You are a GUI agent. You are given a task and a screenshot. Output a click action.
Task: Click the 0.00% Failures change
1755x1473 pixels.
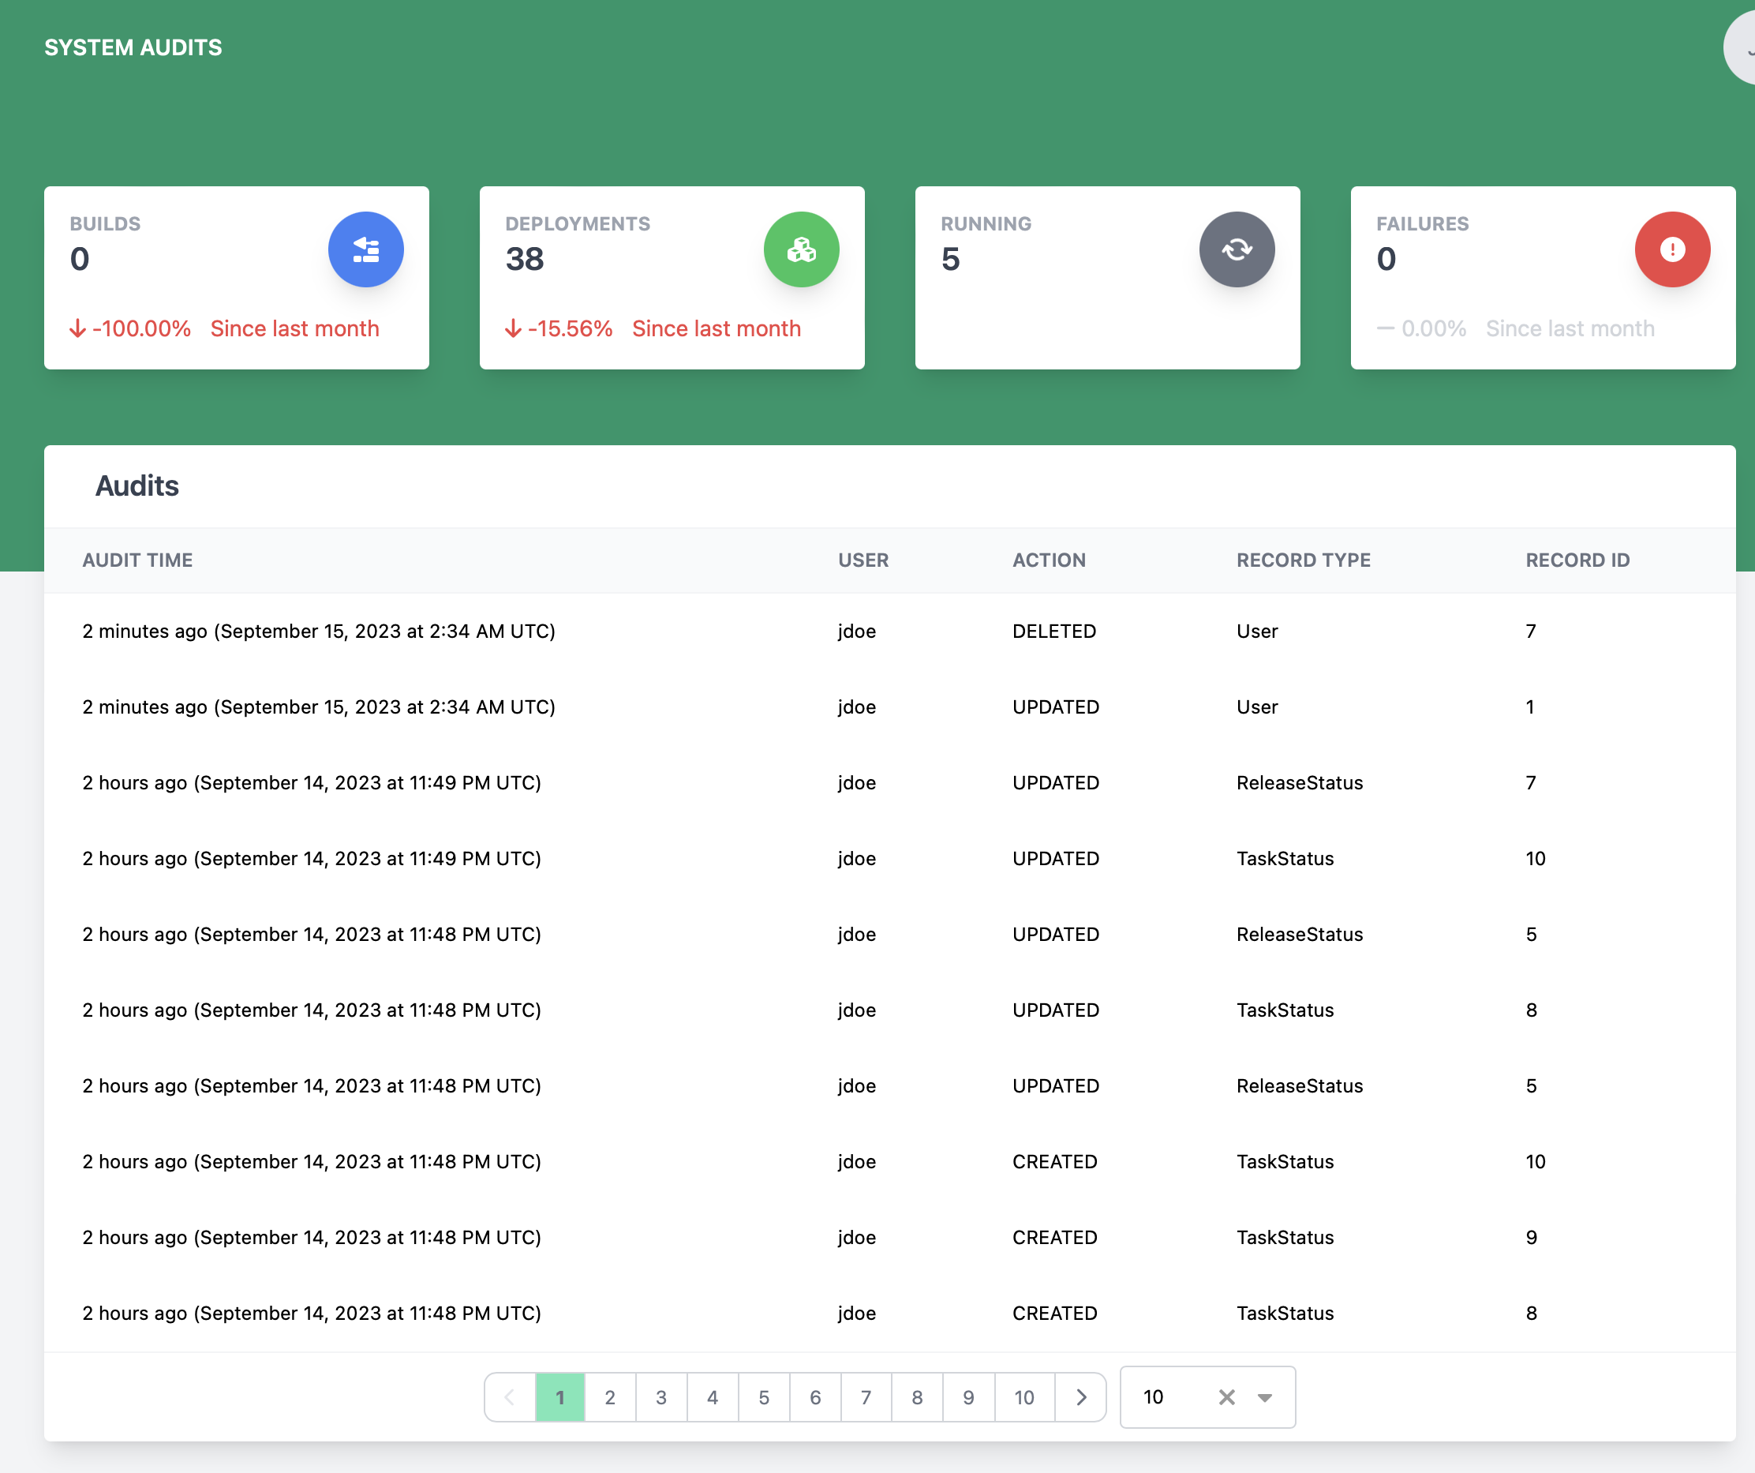(1433, 328)
